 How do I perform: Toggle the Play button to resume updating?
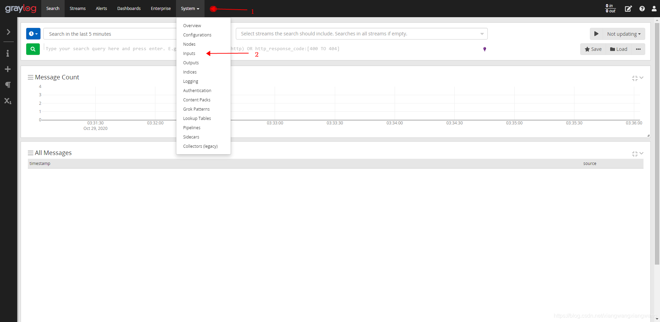tap(596, 34)
